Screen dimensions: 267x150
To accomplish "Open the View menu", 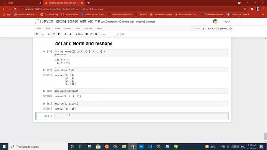I will [58, 28].
